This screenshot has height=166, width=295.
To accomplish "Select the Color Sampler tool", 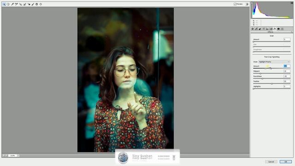I will (17, 4).
